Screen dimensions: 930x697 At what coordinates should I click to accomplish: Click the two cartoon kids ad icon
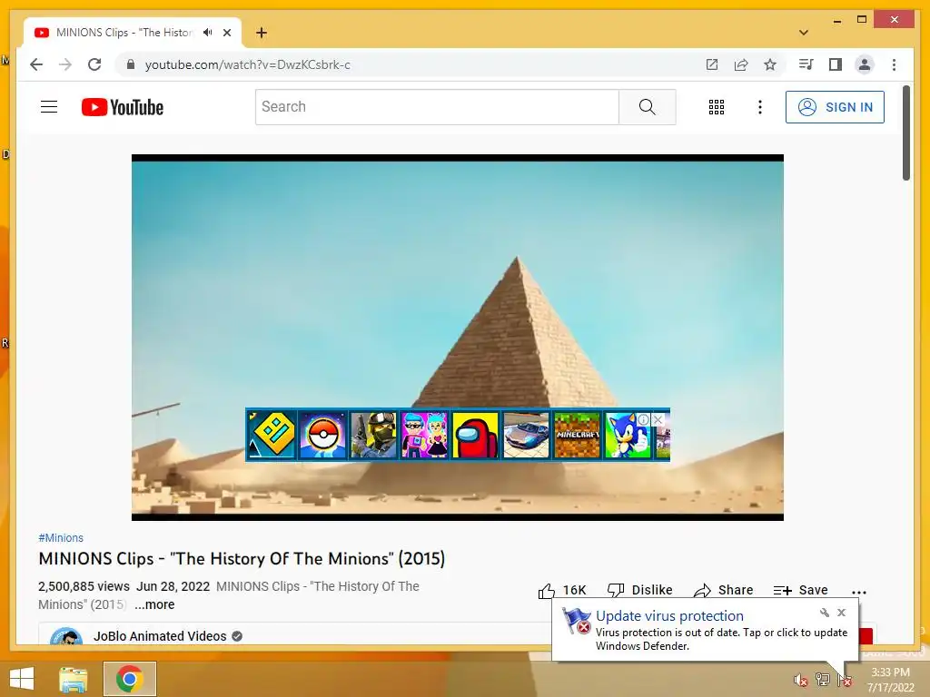425,435
